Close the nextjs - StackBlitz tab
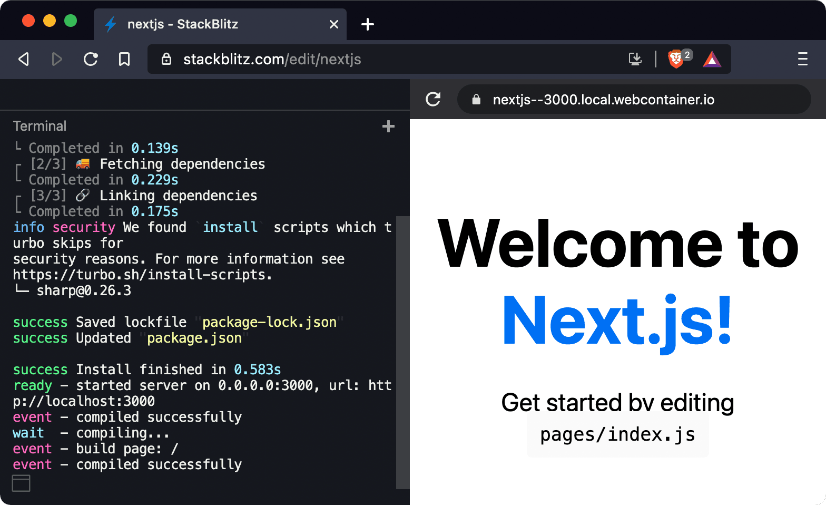Viewport: 826px width, 505px height. point(334,24)
